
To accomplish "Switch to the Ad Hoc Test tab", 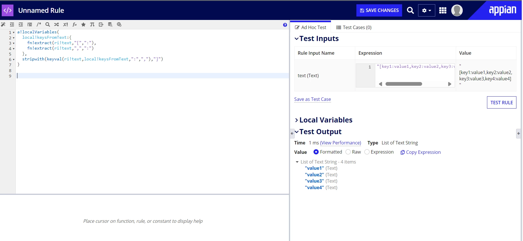I will click(310, 27).
